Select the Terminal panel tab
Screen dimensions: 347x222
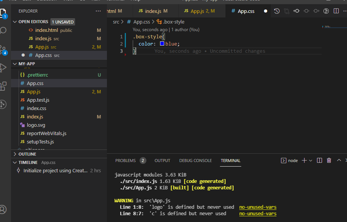[230, 161]
